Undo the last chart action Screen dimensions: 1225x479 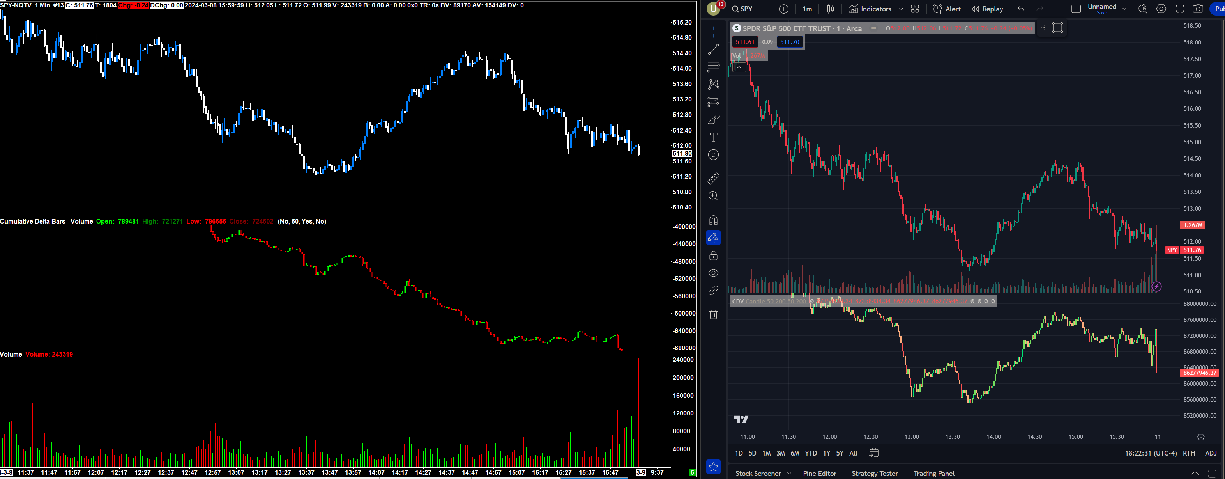click(1021, 9)
